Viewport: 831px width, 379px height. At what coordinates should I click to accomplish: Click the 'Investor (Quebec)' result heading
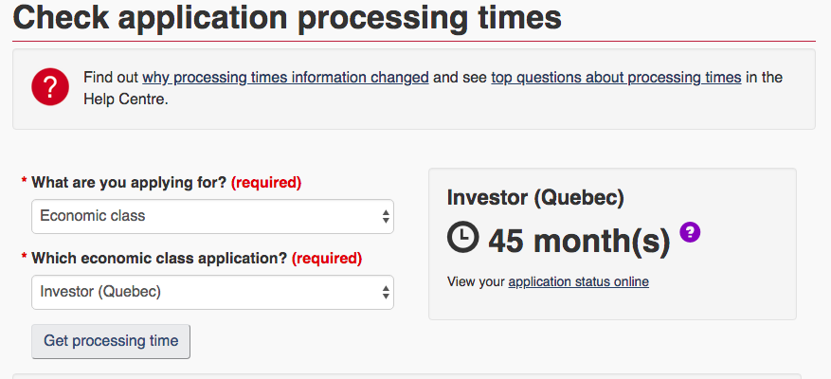click(x=535, y=199)
